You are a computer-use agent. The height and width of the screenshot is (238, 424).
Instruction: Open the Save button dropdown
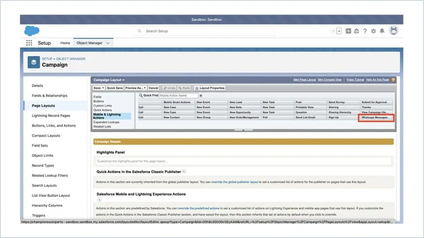coord(99,88)
